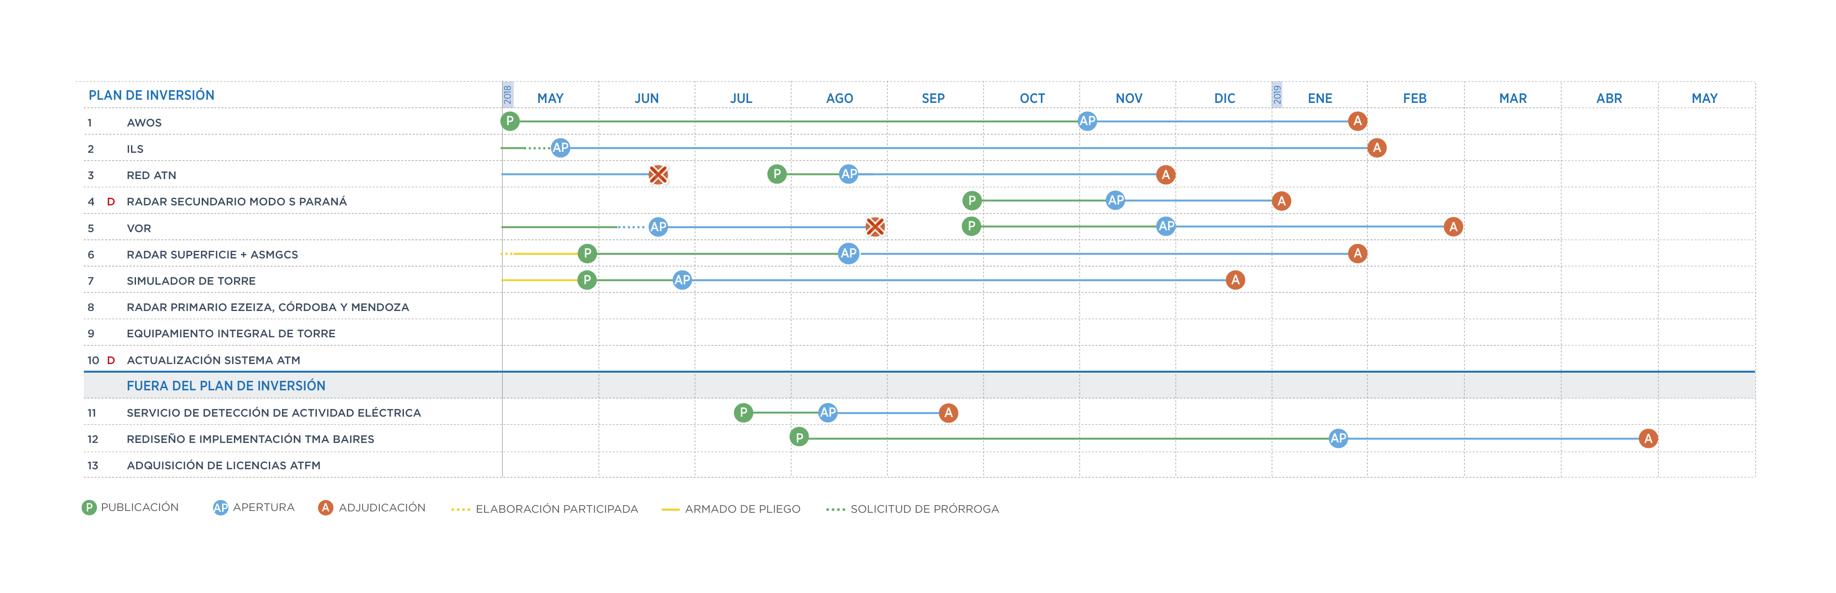Select the ILS apertura AP marker
The height and width of the screenshot is (593, 1836).
point(560,147)
